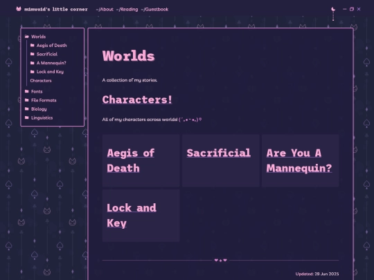Open Sacrificial in sidebar tree
This screenshot has height=280, width=374.
(x=47, y=55)
